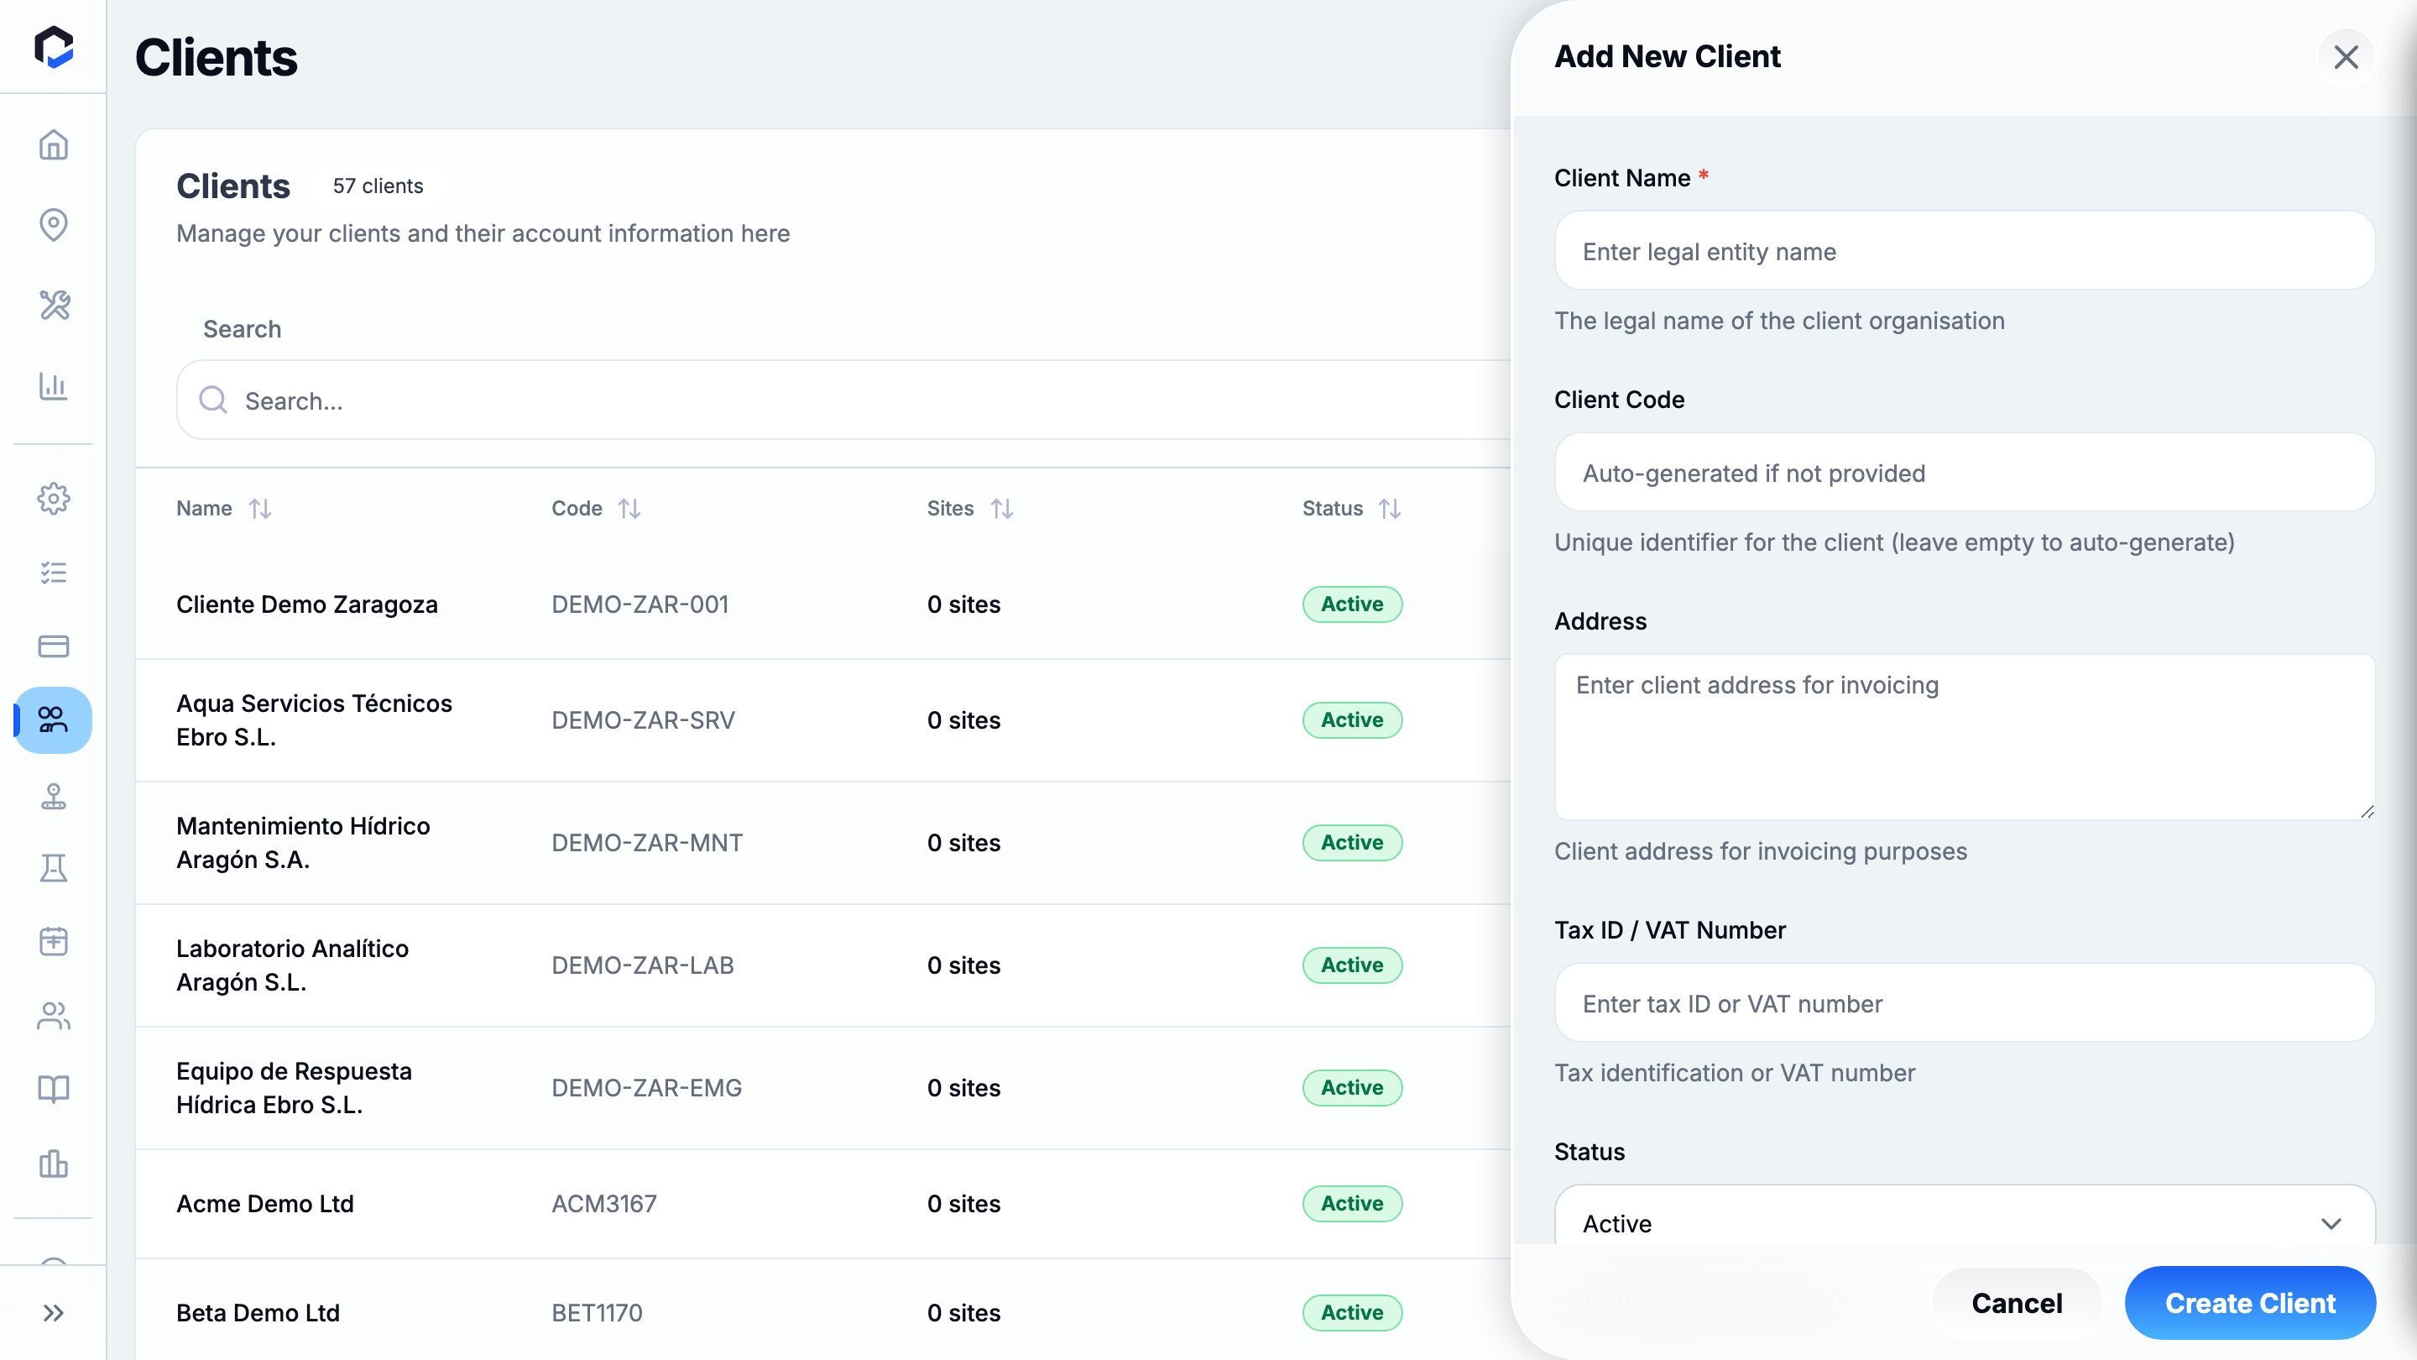Screen dimensions: 2417x1360
Task: Click the clients Search input box
Action: (x=844, y=400)
